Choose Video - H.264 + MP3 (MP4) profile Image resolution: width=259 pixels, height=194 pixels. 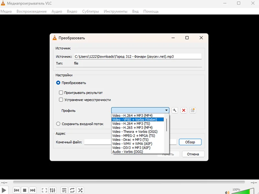click(138, 115)
